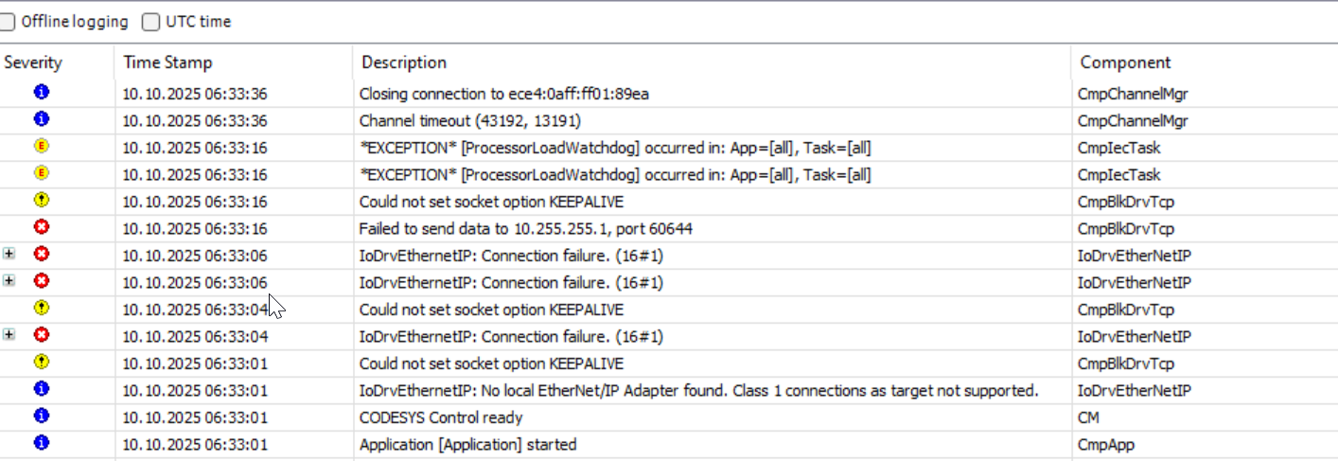Click the warning icon at 06:33:01 KEEPALIVE row
This screenshot has width=1338, height=461.
(42, 362)
